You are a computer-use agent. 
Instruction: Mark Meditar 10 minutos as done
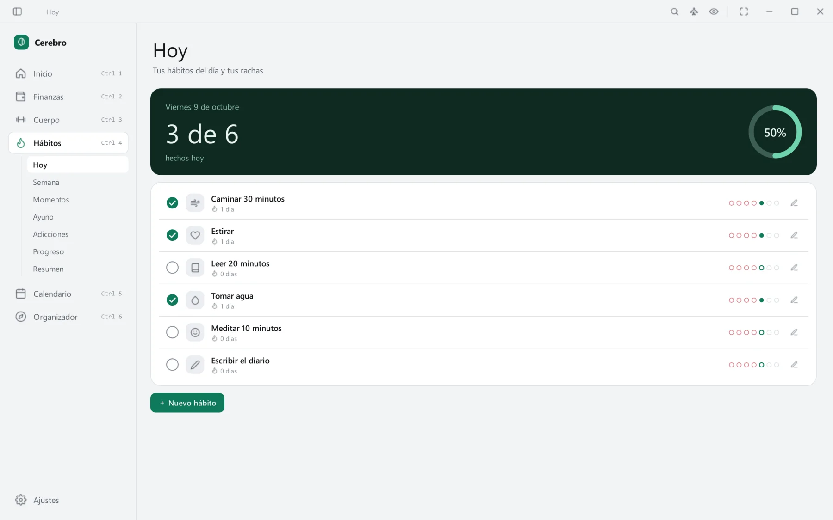172,332
